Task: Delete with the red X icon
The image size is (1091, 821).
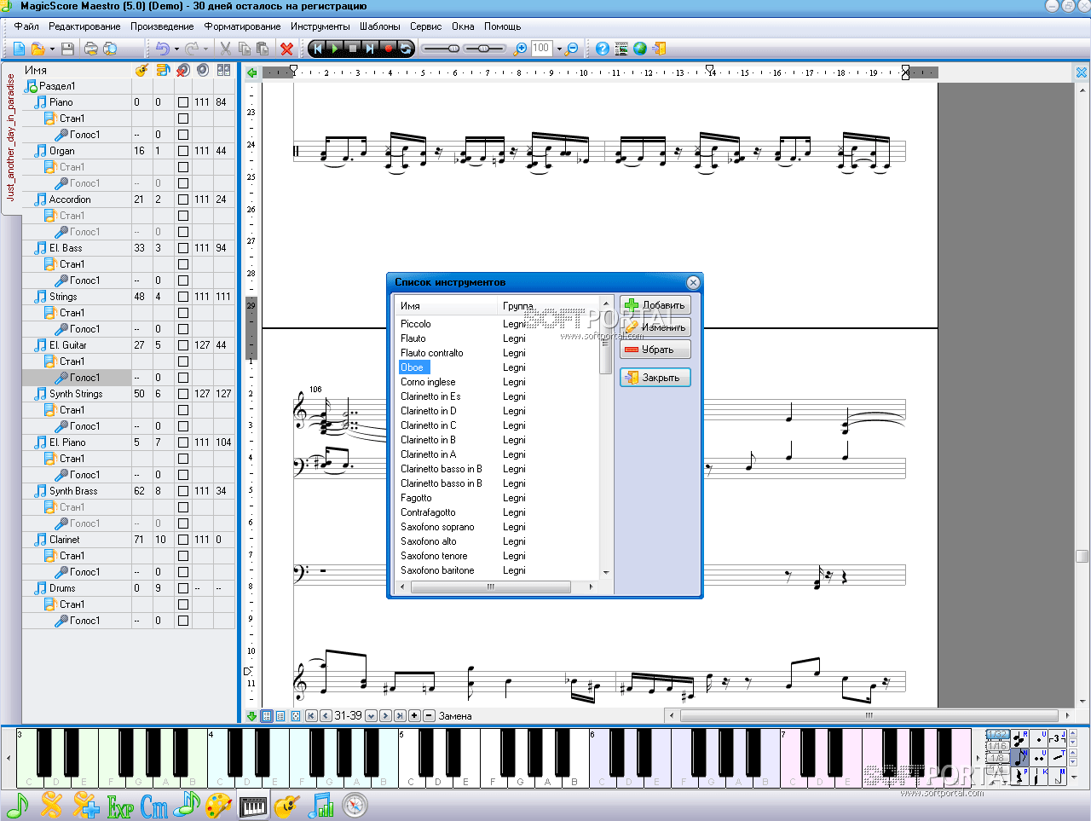Action: tap(286, 49)
